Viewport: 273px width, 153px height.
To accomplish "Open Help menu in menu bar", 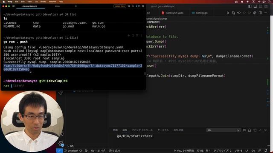I will click(61, 2).
